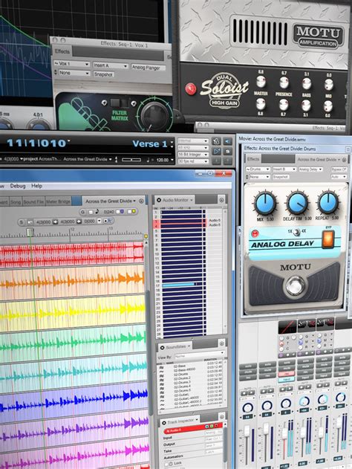Toggle the red rec button on the third mixer channel

[x=286, y=374]
